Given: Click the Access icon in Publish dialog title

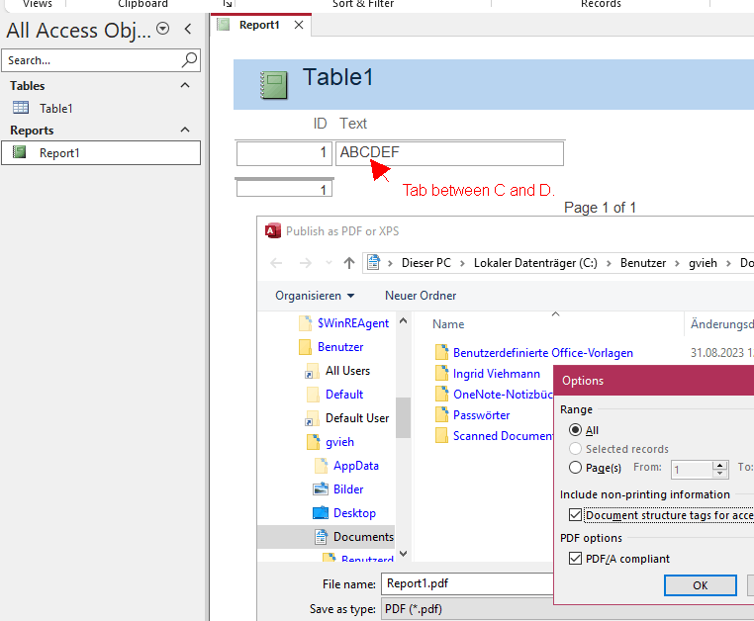Looking at the screenshot, I should point(273,230).
